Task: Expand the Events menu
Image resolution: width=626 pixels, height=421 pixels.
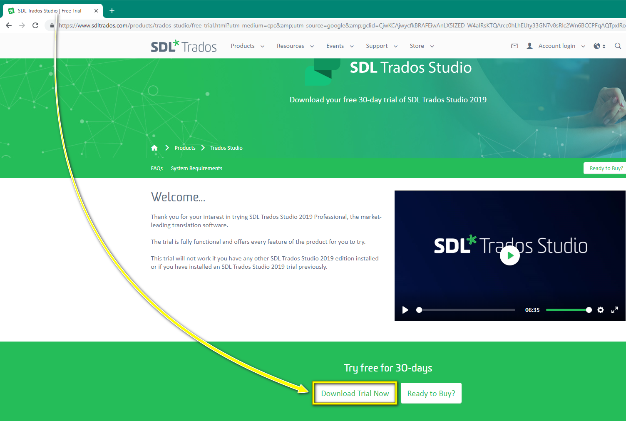Action: (x=340, y=46)
